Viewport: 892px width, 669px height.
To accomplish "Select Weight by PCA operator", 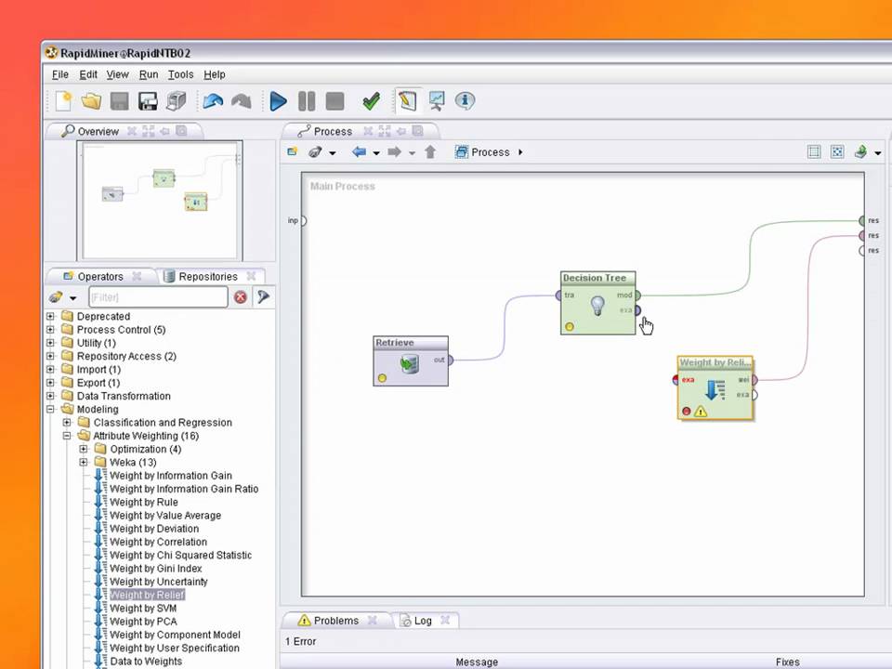I will coord(143,622).
